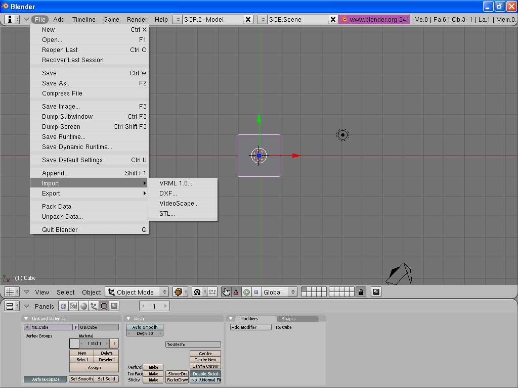
Task: Select the scale manipulator square icon
Action: [256, 292]
